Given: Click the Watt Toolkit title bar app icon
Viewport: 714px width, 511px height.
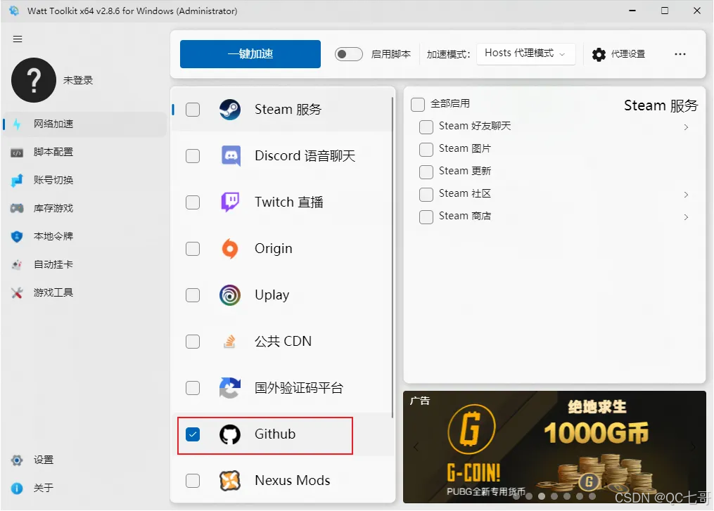Looking at the screenshot, I should (x=14, y=11).
